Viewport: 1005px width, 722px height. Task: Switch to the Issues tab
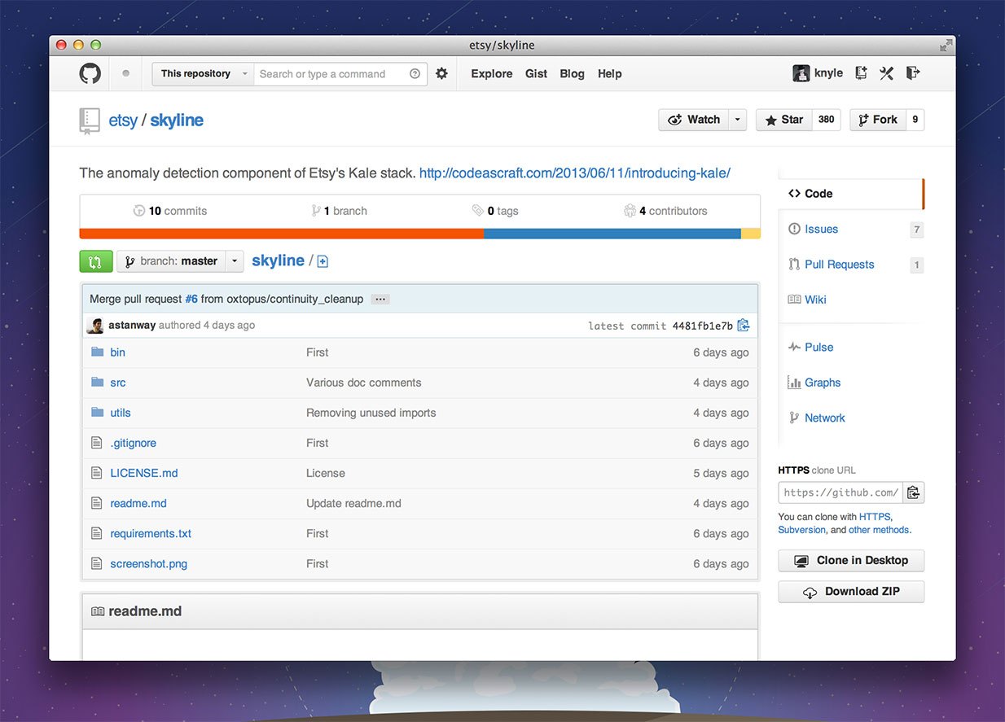(821, 230)
